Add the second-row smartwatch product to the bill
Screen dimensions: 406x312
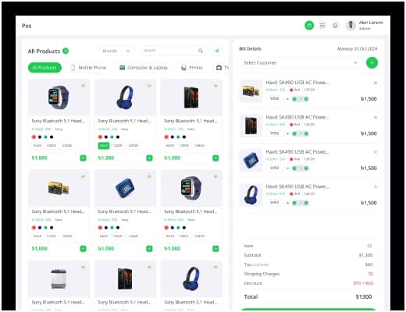pos(215,249)
